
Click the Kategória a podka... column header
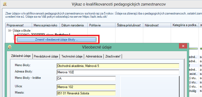pyautogui.click(x=185, y=25)
